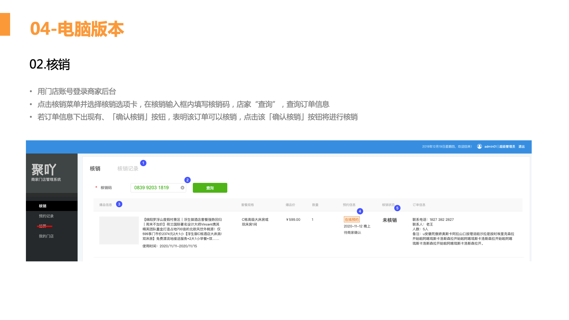Click the 备注 remark text in order info
Screen dimensions: 569x320
(x=463, y=238)
